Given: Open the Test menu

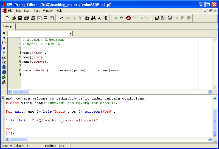Looking at the screenshot, I should point(37,11).
